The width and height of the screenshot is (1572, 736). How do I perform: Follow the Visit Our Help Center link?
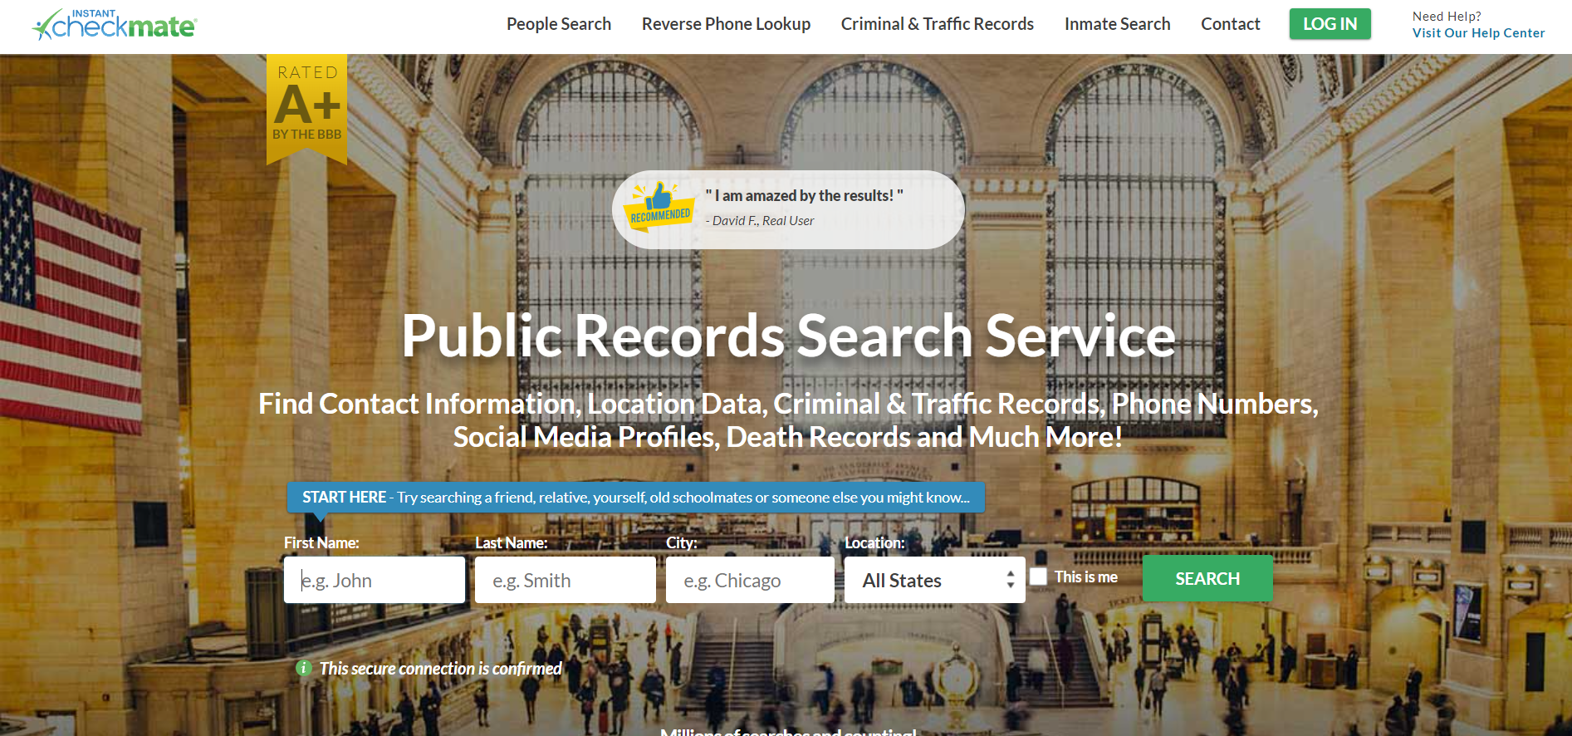tap(1478, 33)
